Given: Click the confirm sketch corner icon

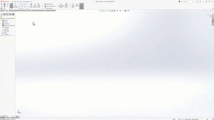Looking at the screenshot, I should click(207, 14).
